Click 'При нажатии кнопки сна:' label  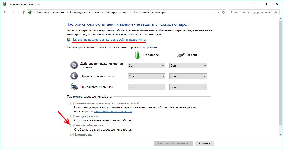click(98, 76)
